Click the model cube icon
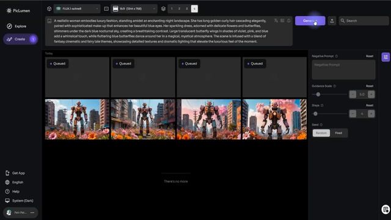The image size is (391, 220). point(49,9)
